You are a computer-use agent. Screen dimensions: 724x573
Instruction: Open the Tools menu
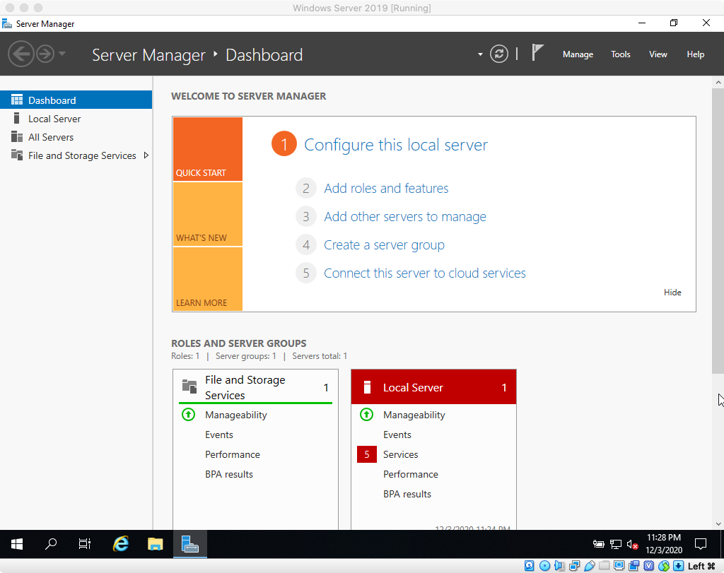pos(621,54)
